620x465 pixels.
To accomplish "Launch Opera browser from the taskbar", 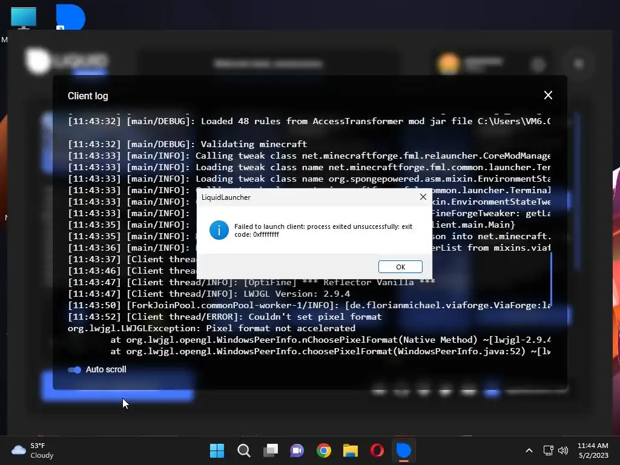I will click(377, 450).
